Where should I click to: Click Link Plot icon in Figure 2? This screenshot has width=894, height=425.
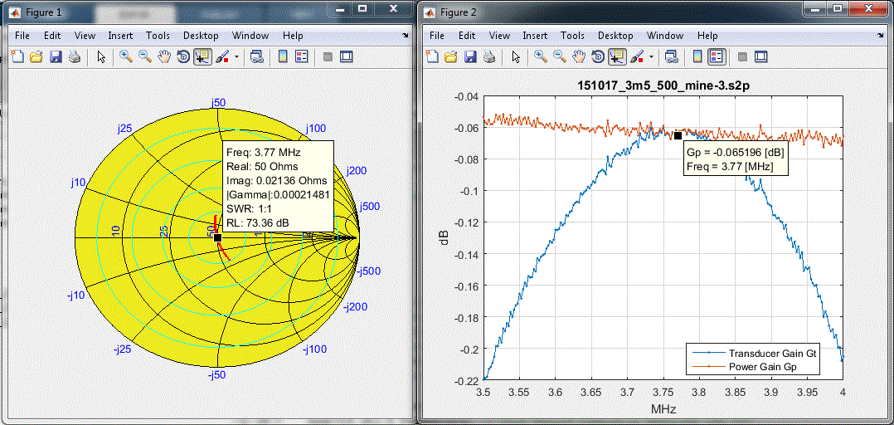click(672, 57)
